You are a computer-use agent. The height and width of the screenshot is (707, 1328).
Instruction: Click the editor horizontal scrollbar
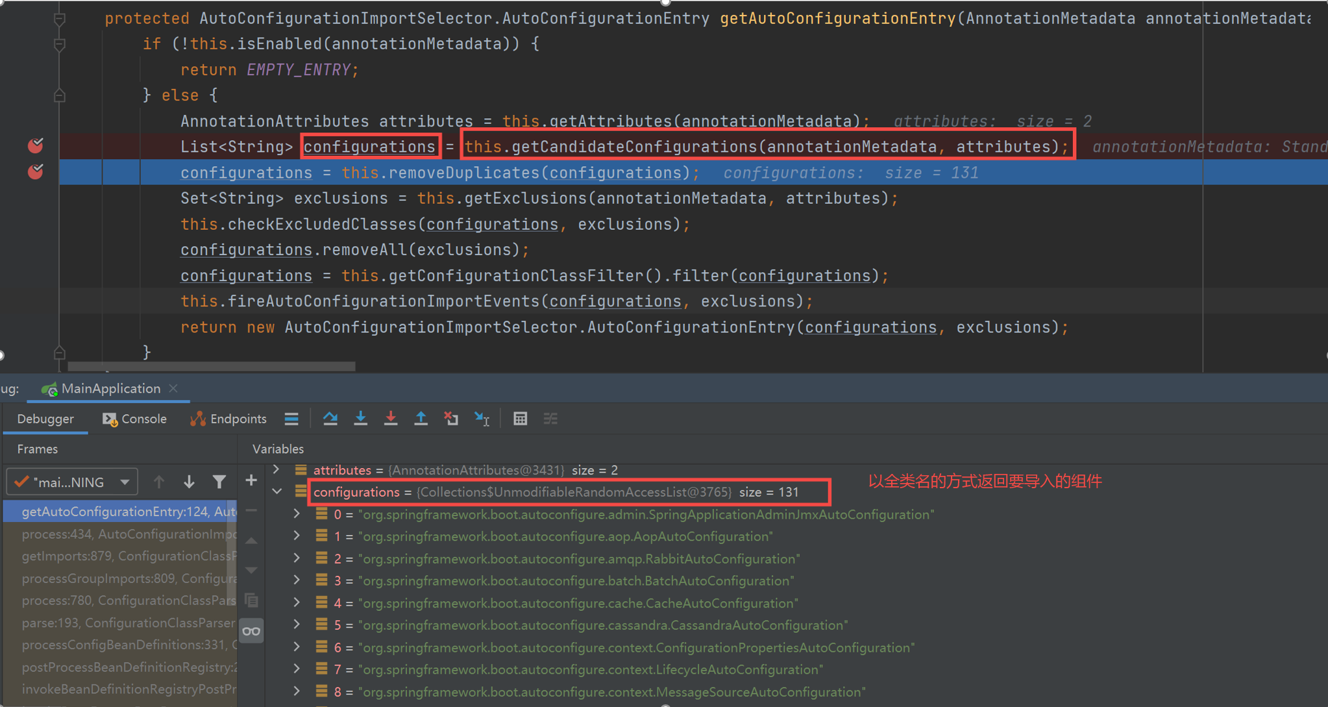pyautogui.click(x=211, y=366)
